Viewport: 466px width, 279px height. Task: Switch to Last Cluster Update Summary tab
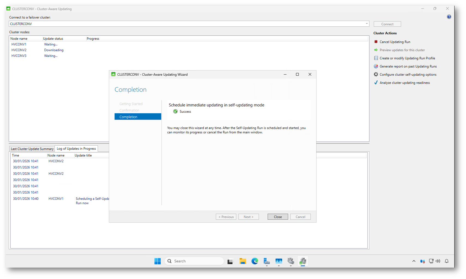coord(32,149)
